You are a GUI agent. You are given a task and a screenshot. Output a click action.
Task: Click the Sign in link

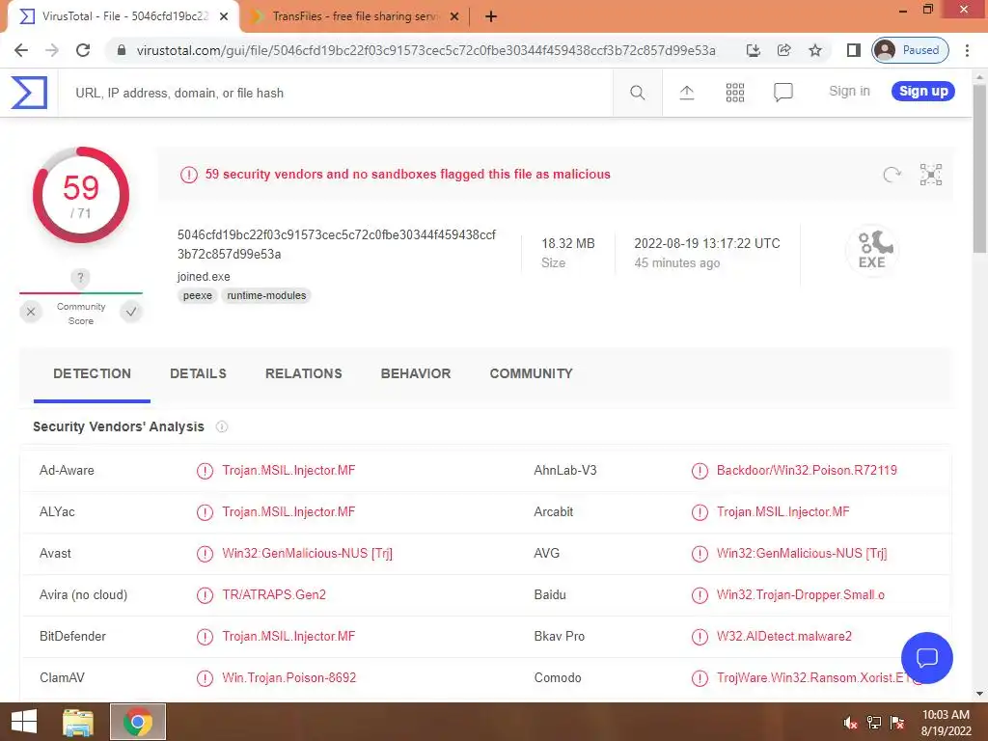[849, 92]
